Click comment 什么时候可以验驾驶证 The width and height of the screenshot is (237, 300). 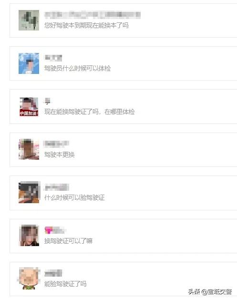coord(74,197)
